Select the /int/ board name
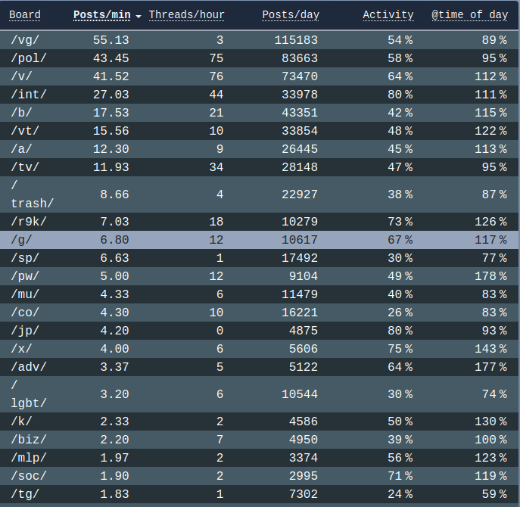This screenshot has width=520, height=507. [x=29, y=95]
